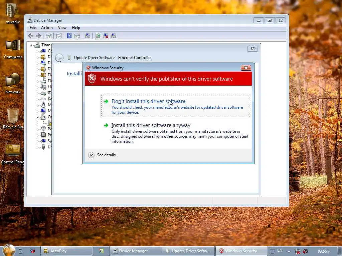Screen dimensions: 342x256
Task: Switch to Windows Security taskbar button
Action: point(241,251)
